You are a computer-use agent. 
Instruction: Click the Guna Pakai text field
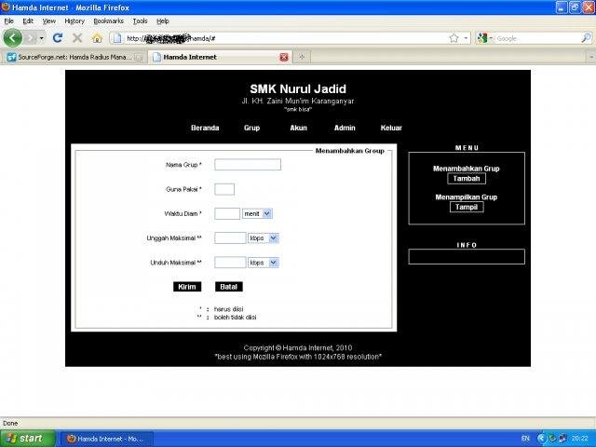[x=224, y=189]
